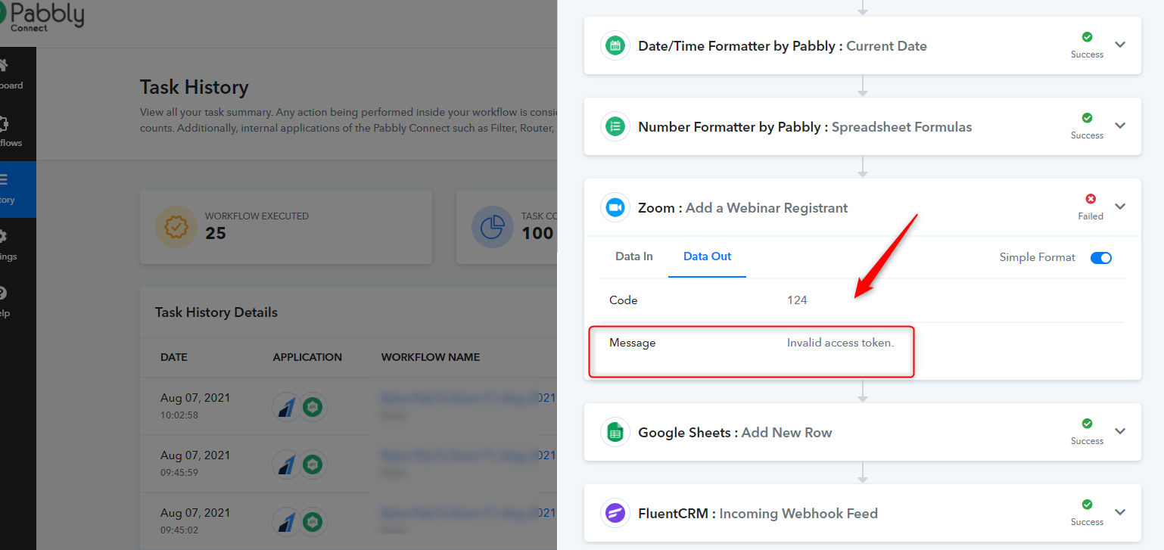Click the "09:45:02" timestamp
Image resolution: width=1164 pixels, height=550 pixels.
click(179, 530)
